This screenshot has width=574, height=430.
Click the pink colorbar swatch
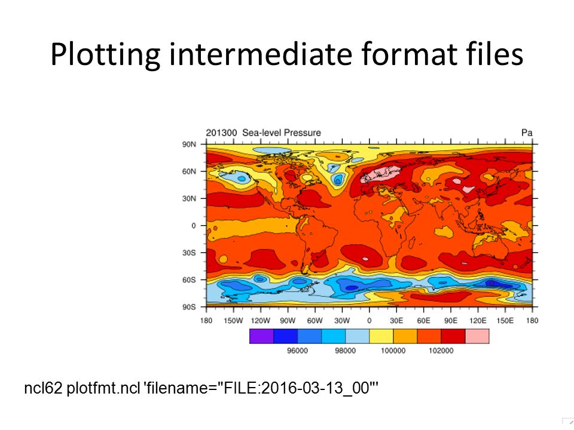pos(477,336)
